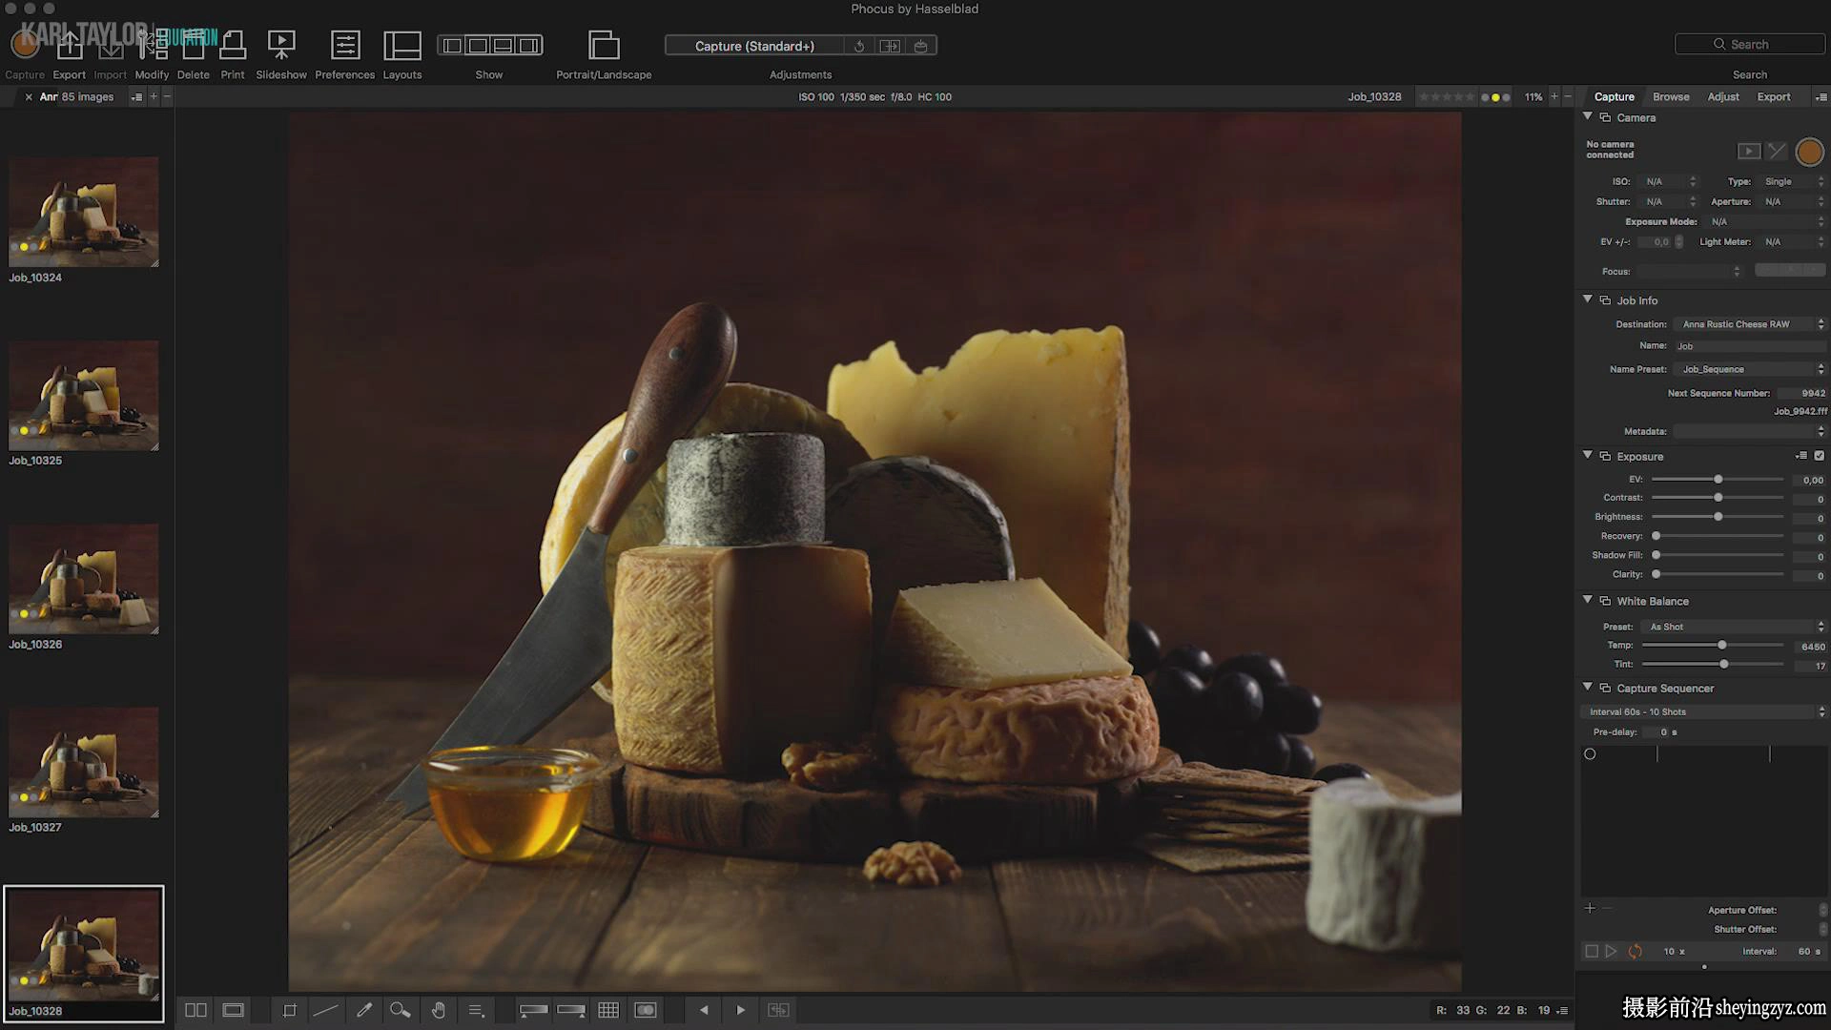
Task: Toggle the lower-center panel Show segment
Action: click(504, 45)
